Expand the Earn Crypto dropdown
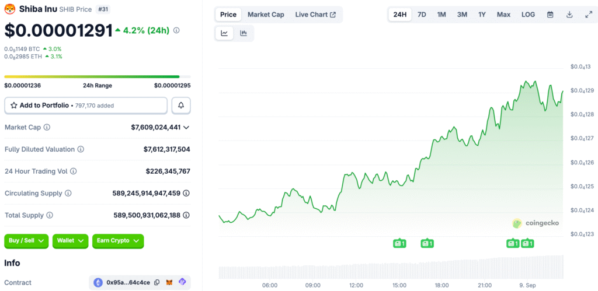 click(118, 241)
